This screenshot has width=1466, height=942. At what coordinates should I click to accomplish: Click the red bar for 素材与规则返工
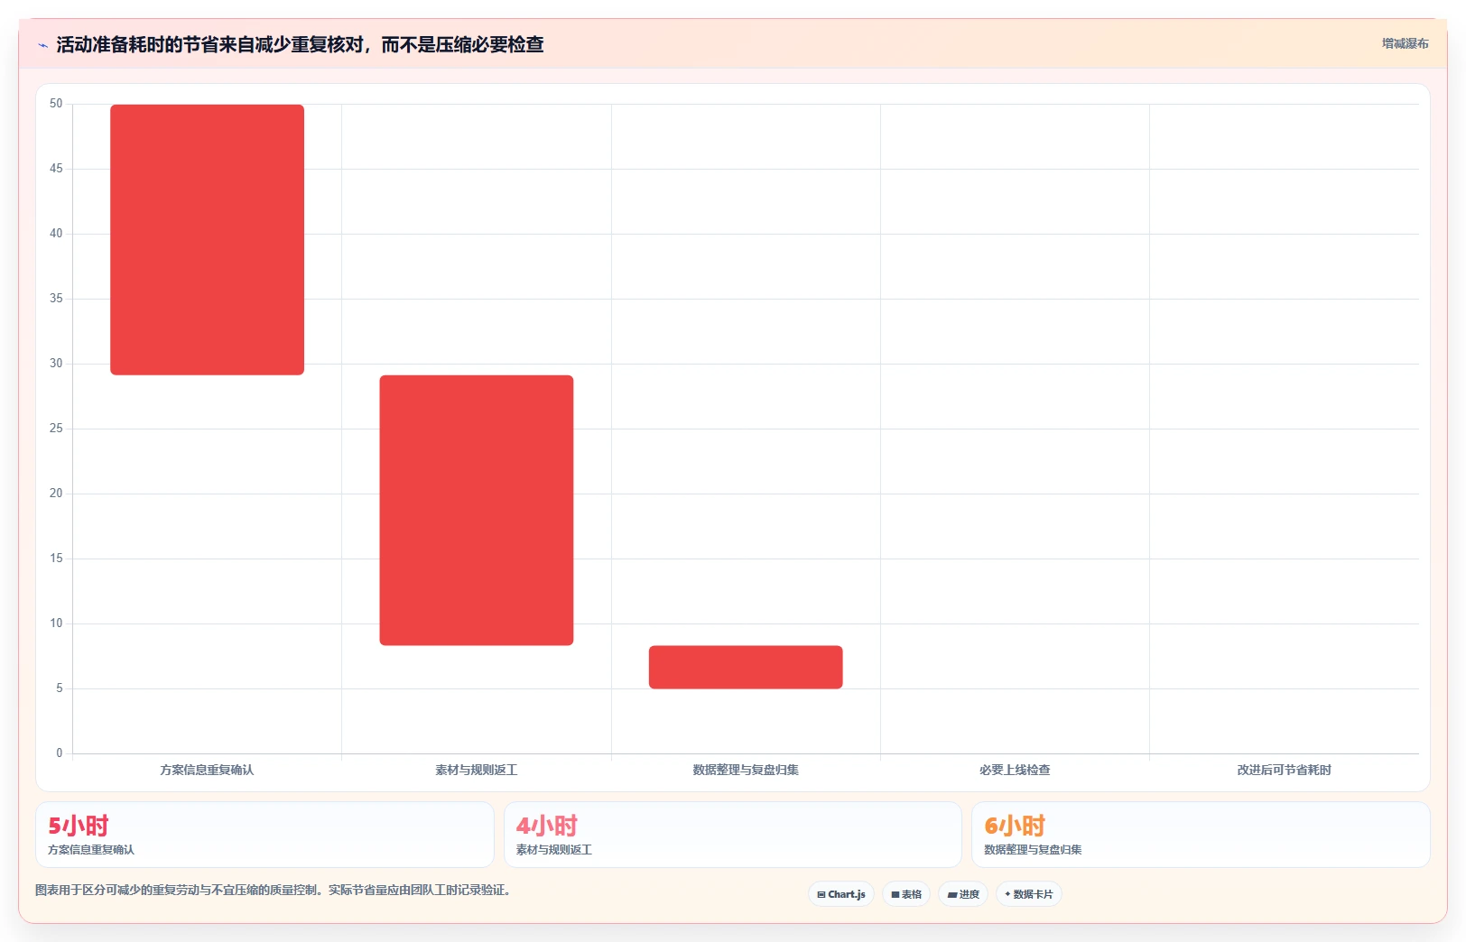pos(477,510)
